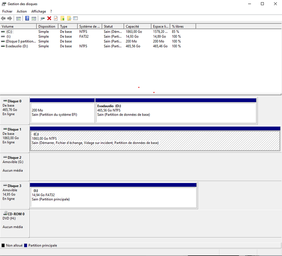The width and height of the screenshot is (282, 256).
Task: Click the checklist settings toolbar icon
Action: point(76,18)
